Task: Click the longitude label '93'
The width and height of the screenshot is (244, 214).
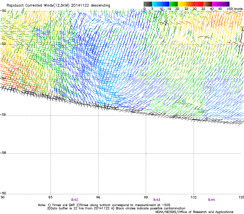Action: pyautogui.click(x=50, y=197)
